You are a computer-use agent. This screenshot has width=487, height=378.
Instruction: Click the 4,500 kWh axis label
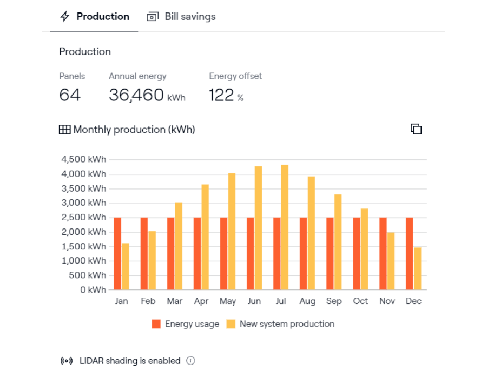[83, 159]
